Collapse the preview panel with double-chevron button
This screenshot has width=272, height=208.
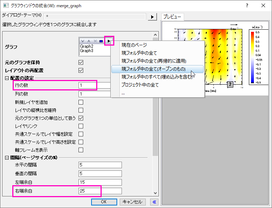(x=154, y=202)
